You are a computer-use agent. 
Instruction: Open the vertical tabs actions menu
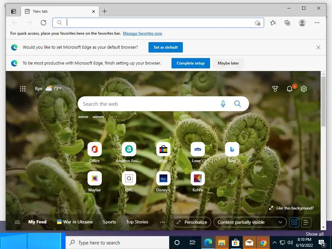point(14,11)
